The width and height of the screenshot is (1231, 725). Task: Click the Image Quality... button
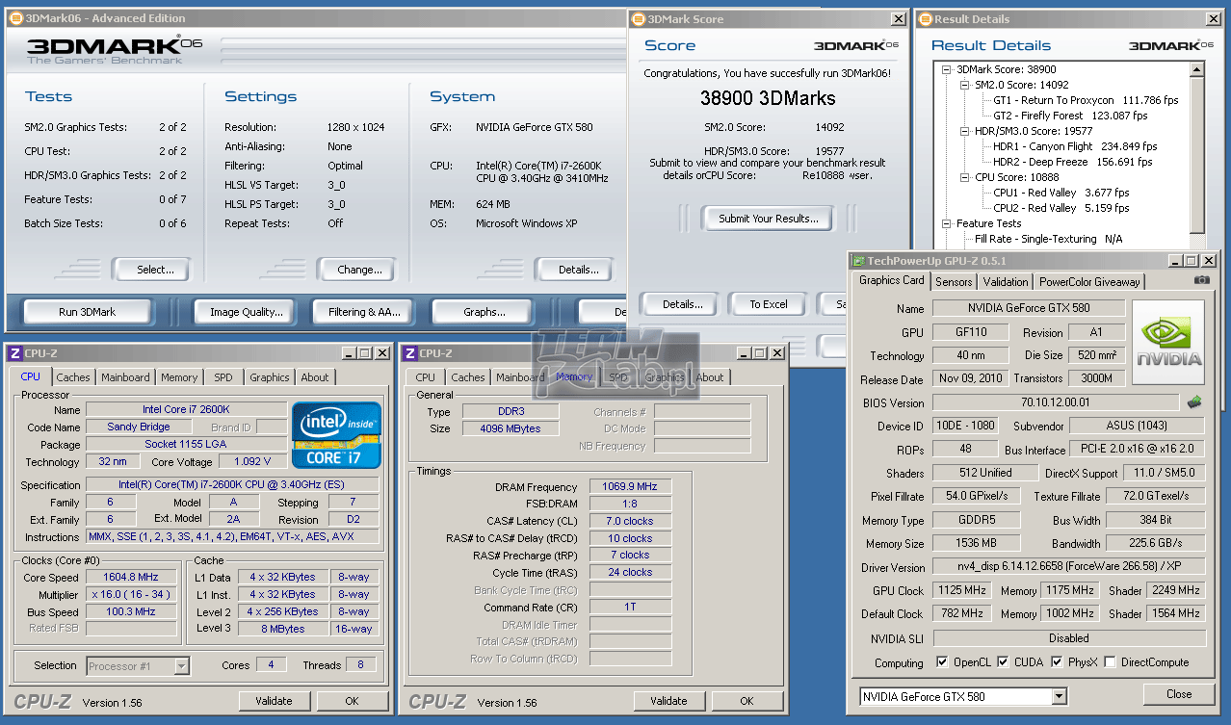(247, 312)
